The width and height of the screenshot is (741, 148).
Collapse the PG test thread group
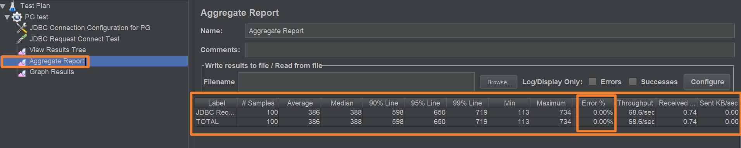(x=7, y=17)
